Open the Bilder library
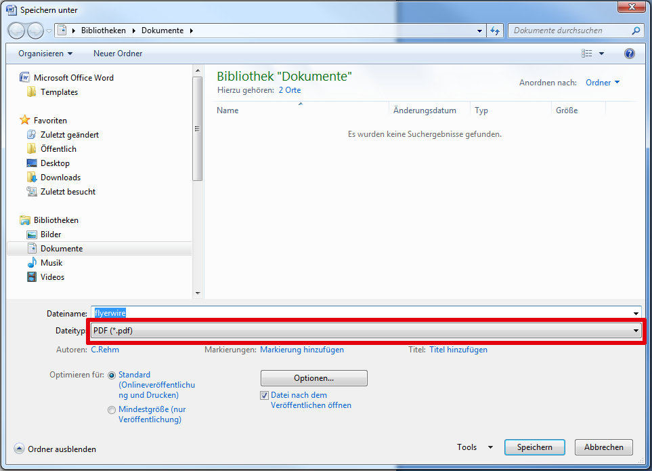652x471 pixels. (x=51, y=234)
